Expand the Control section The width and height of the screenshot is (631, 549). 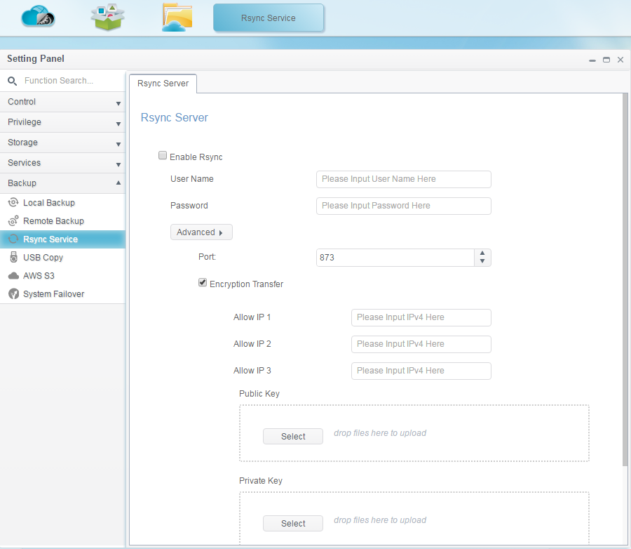click(x=62, y=102)
